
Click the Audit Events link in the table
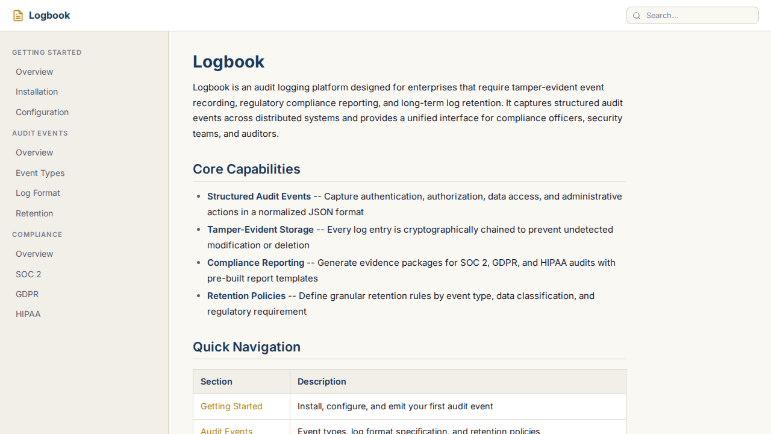226,430
